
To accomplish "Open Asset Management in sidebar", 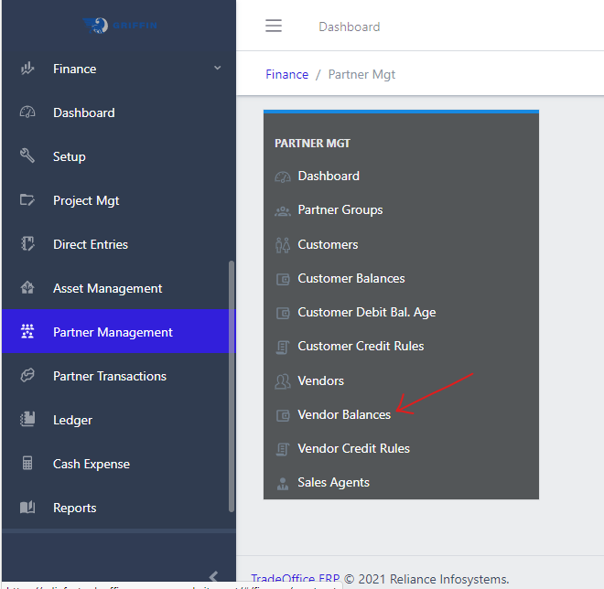I will pyautogui.click(x=108, y=288).
